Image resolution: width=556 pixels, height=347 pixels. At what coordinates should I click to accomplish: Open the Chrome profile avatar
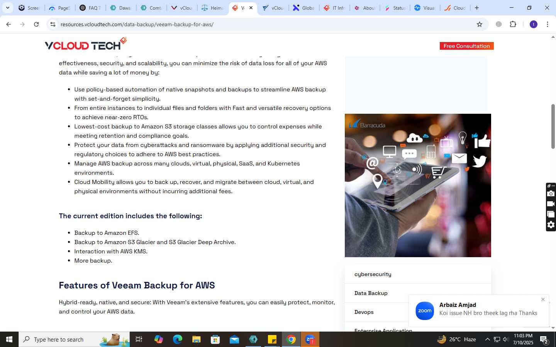[534, 24]
